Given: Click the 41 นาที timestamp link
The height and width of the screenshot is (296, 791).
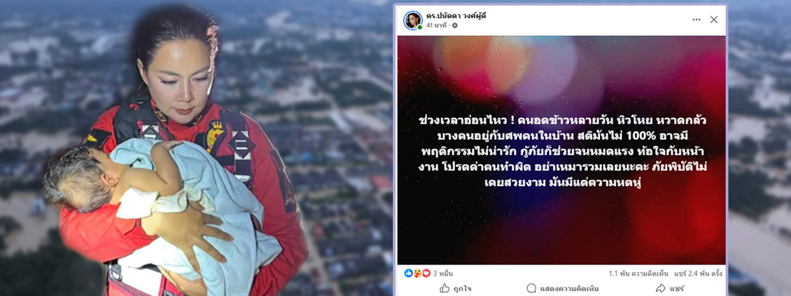Looking at the screenshot, I should tap(436, 25).
